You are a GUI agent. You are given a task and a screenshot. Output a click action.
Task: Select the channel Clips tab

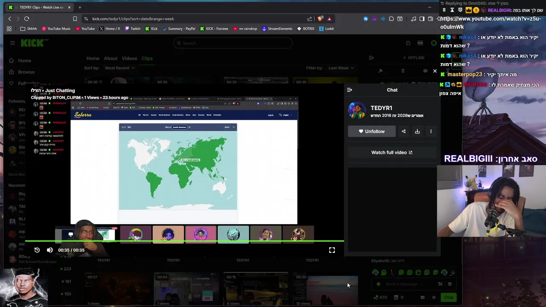pos(147,58)
